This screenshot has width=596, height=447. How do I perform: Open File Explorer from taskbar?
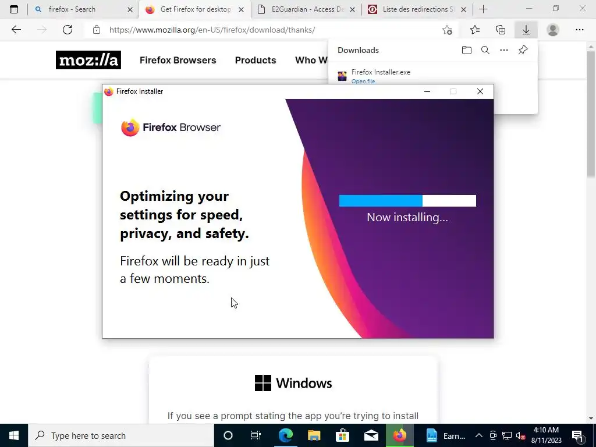(x=314, y=435)
